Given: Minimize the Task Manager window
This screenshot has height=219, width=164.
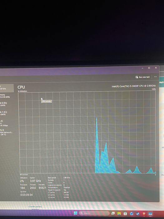Looking at the screenshot, I should 142,68.
